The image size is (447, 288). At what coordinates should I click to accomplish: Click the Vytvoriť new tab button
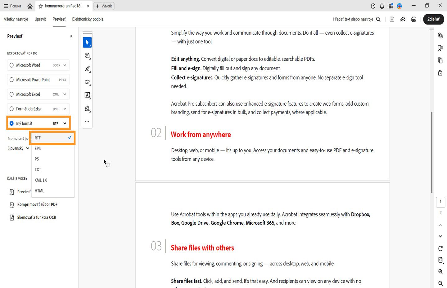(104, 6)
